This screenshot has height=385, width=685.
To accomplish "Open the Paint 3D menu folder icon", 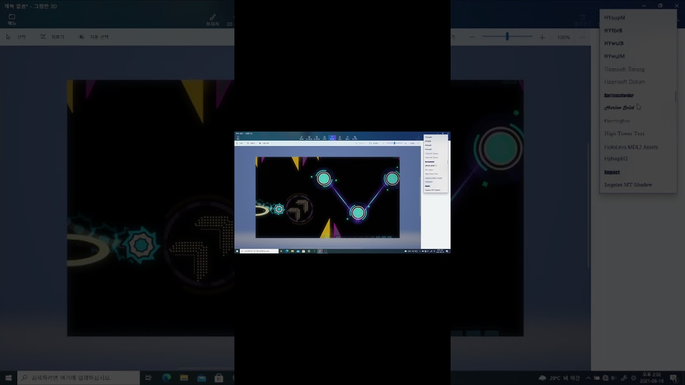I will [x=238, y=137].
